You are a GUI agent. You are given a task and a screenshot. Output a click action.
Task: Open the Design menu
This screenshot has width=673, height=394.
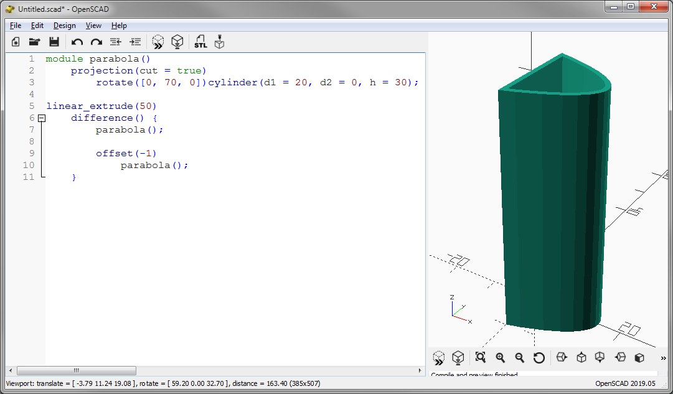click(x=64, y=26)
